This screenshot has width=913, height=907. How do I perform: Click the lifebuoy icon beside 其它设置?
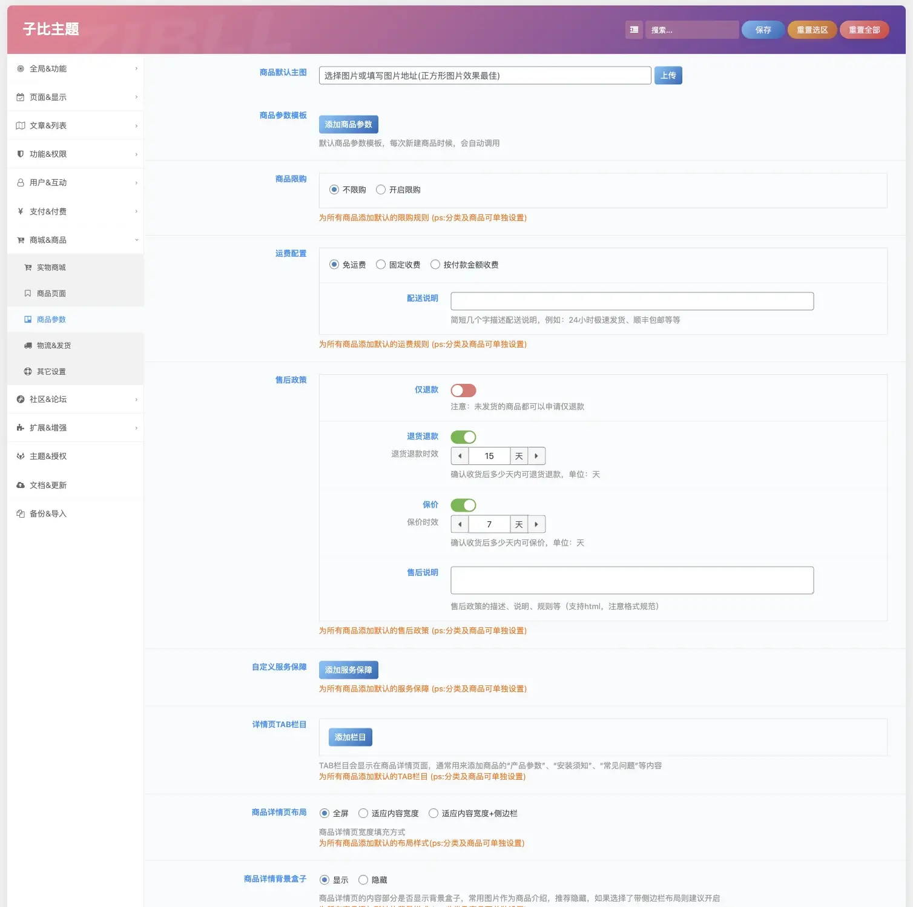(28, 372)
